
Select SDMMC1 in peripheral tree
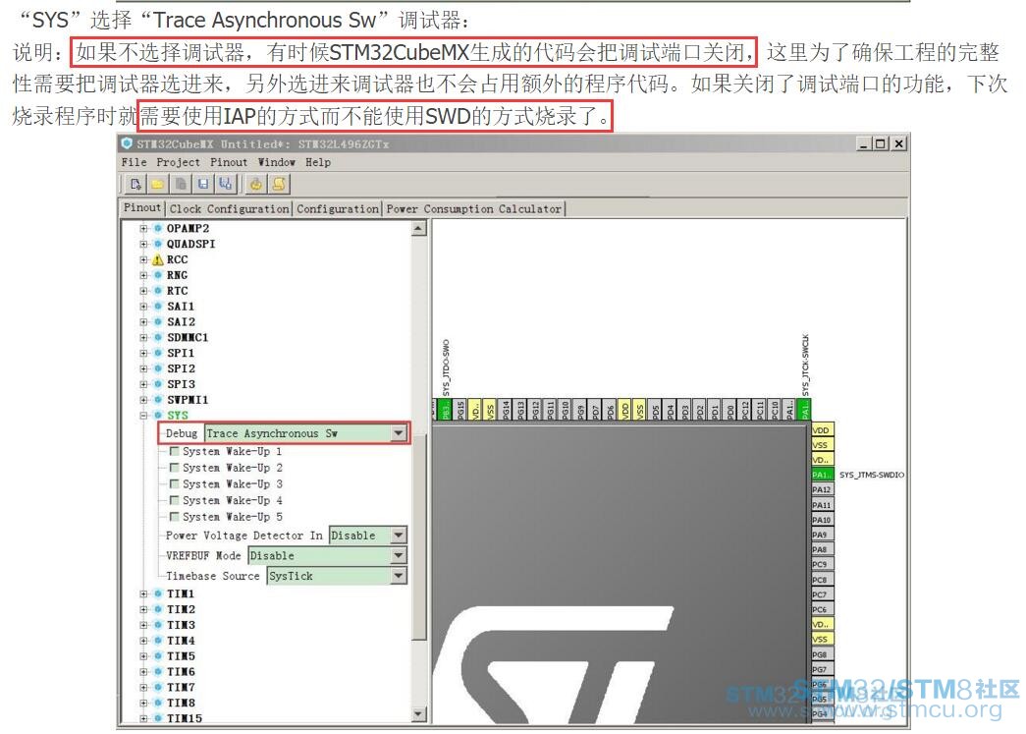188,338
